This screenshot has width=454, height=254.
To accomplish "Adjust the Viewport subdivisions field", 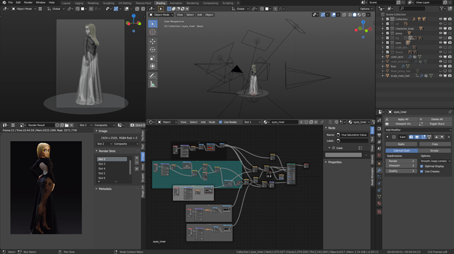I will click(x=401, y=166).
